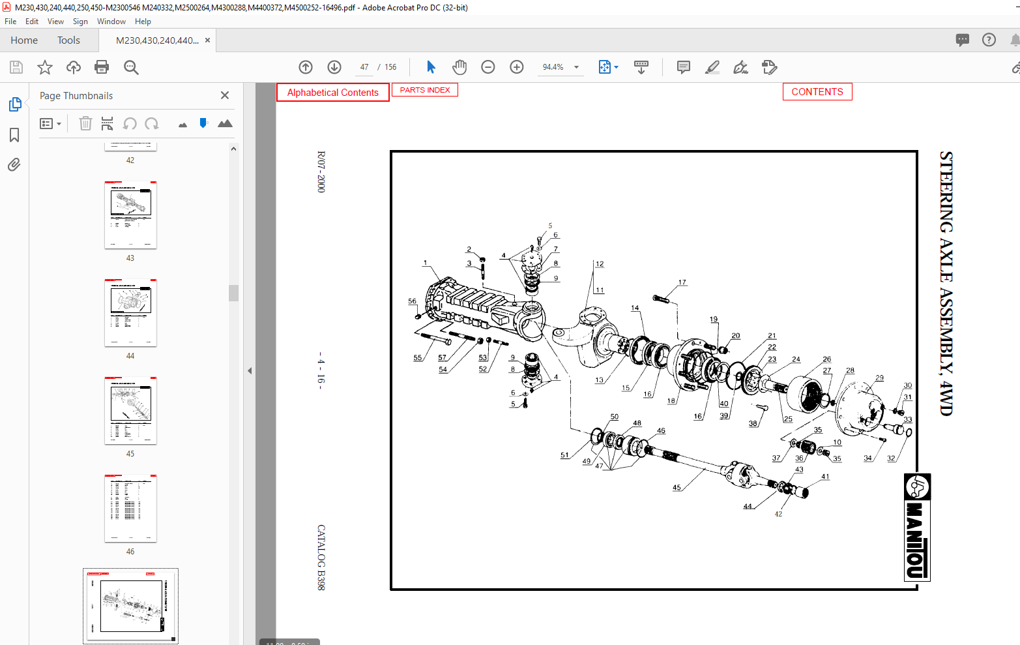Open the Bookmarks pane
This screenshot has width=1020, height=645.
(14, 135)
